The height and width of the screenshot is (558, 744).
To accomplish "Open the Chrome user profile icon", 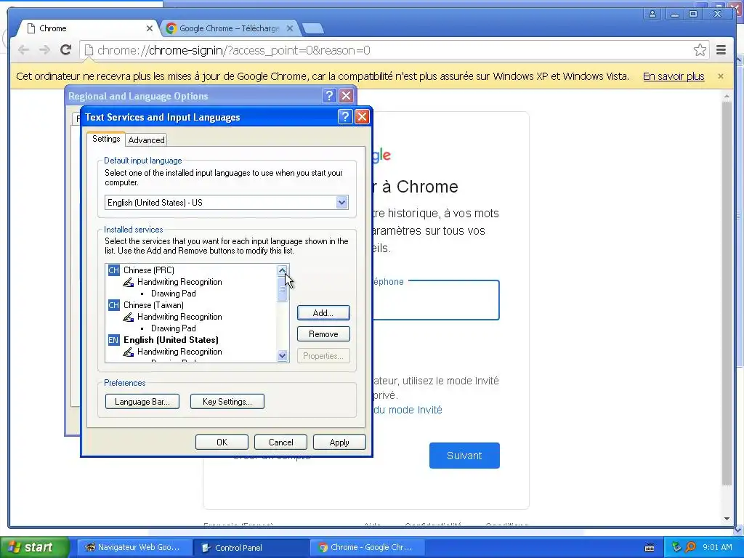I will (x=652, y=14).
